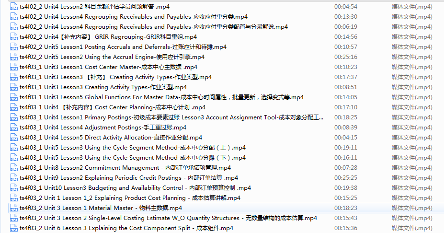
Task: Click the icon beside Cost Center Master file
Action: click(x=14, y=67)
